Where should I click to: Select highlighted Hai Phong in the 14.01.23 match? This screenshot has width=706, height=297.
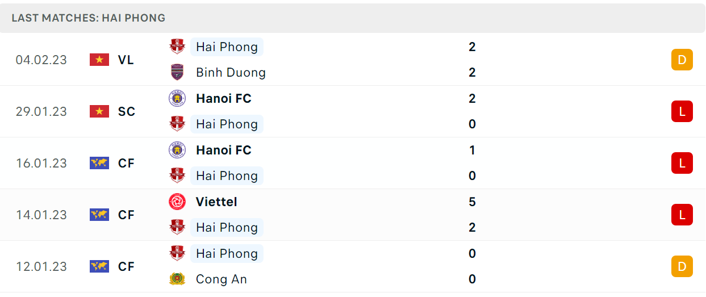point(227,227)
